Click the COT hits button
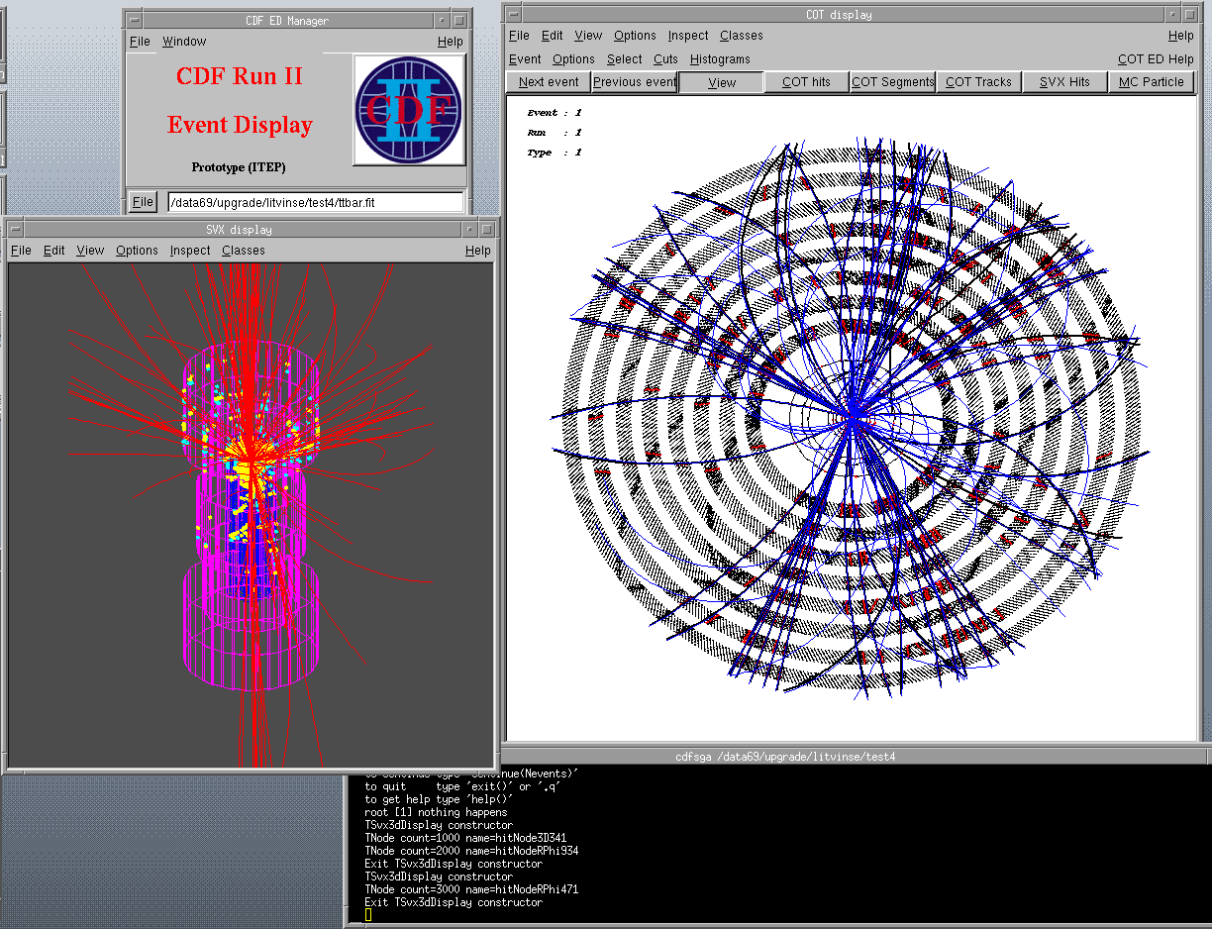 [807, 82]
